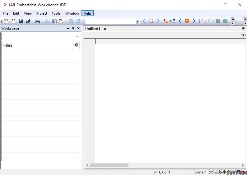Create a new document via toolbar icon
The width and height of the screenshot is (247, 175).
point(6,21)
